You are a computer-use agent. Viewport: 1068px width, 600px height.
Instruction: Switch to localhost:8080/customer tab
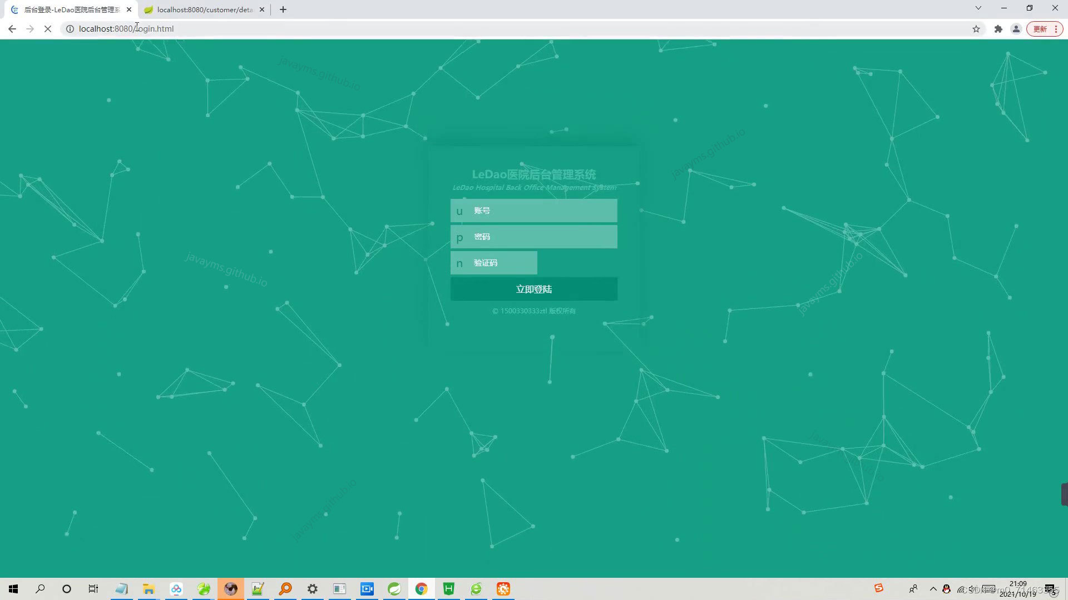pos(204,9)
